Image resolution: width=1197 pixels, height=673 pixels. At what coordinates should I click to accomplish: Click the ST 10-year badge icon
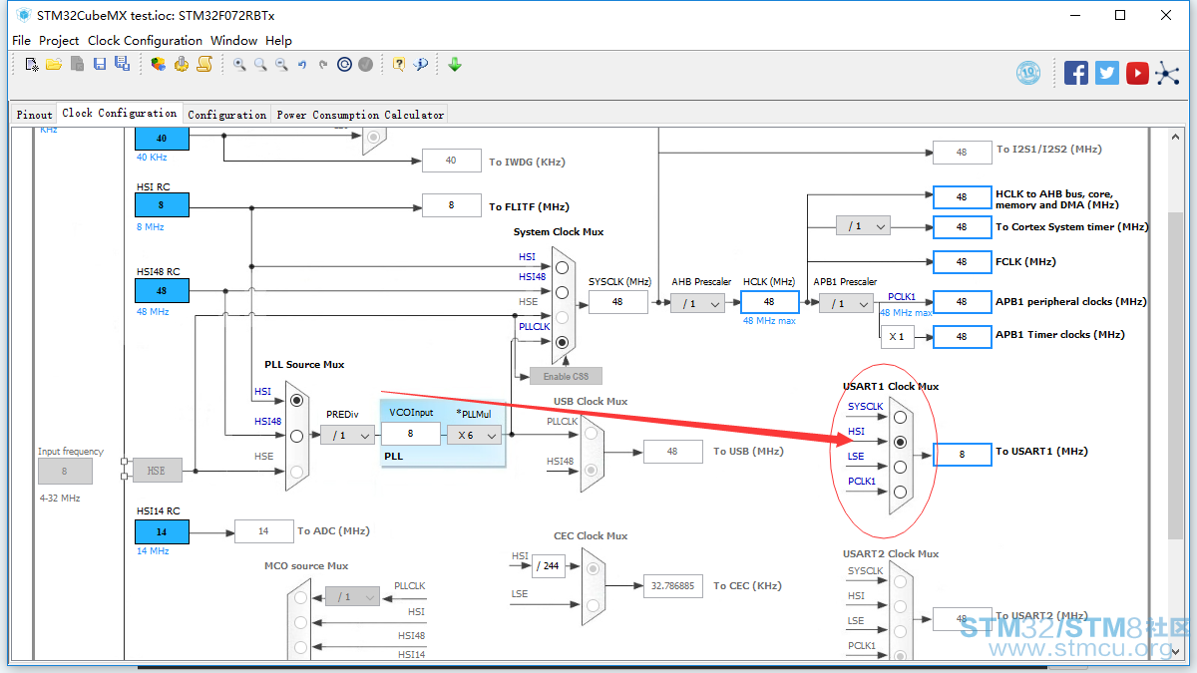pos(1028,72)
